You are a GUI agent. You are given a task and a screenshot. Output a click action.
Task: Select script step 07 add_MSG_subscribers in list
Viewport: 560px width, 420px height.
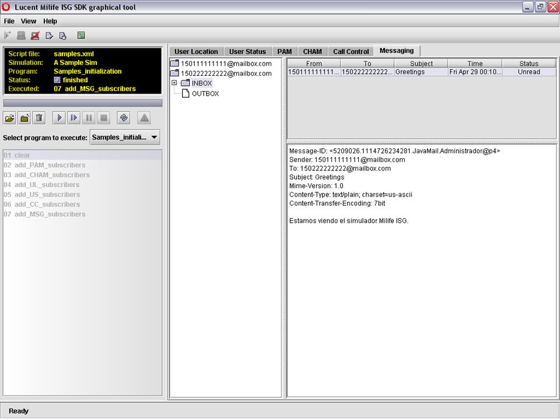click(82, 214)
